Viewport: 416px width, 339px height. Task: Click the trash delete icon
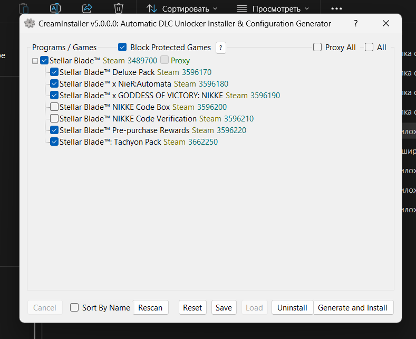(119, 8)
